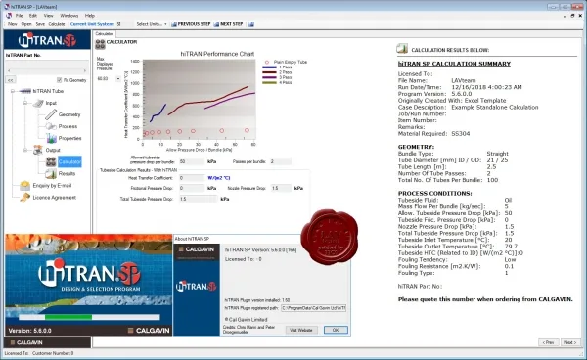587x360 pixels.
Task: Click the Input folder icon in tree
Action: [x=38, y=103]
